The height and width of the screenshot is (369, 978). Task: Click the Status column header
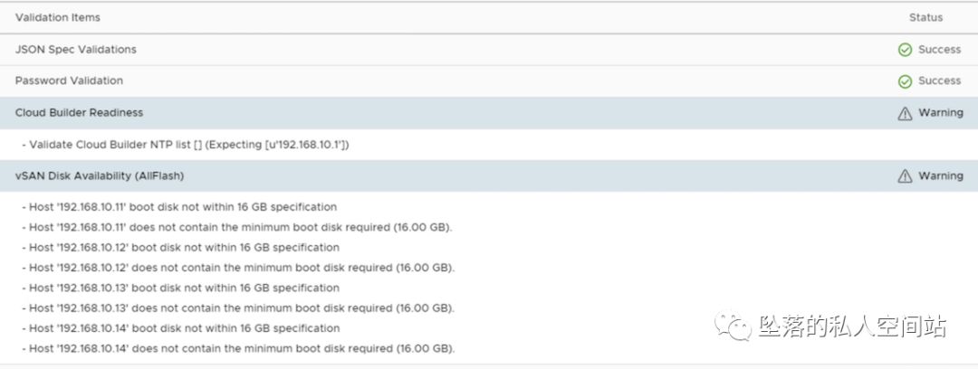pos(925,17)
